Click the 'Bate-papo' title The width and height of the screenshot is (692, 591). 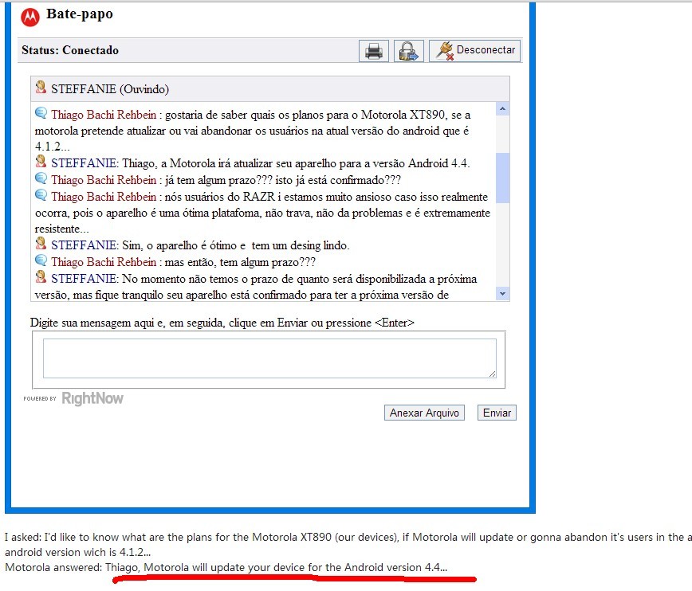[80, 14]
